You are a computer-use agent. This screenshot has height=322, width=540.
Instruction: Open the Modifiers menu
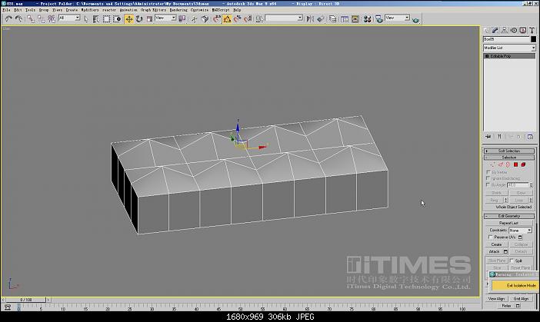click(x=90, y=10)
